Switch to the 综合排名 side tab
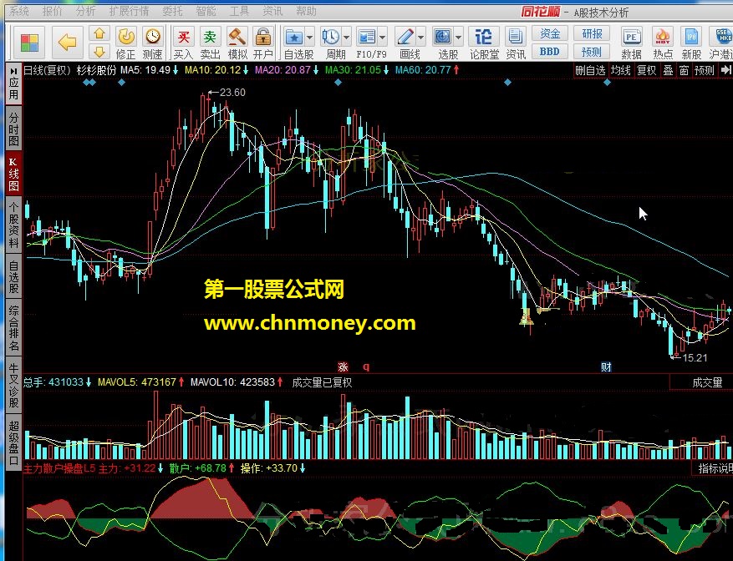Screen dimensions: 733x561 click(x=13, y=328)
